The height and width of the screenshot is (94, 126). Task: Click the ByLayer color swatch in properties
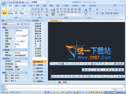click(16, 30)
